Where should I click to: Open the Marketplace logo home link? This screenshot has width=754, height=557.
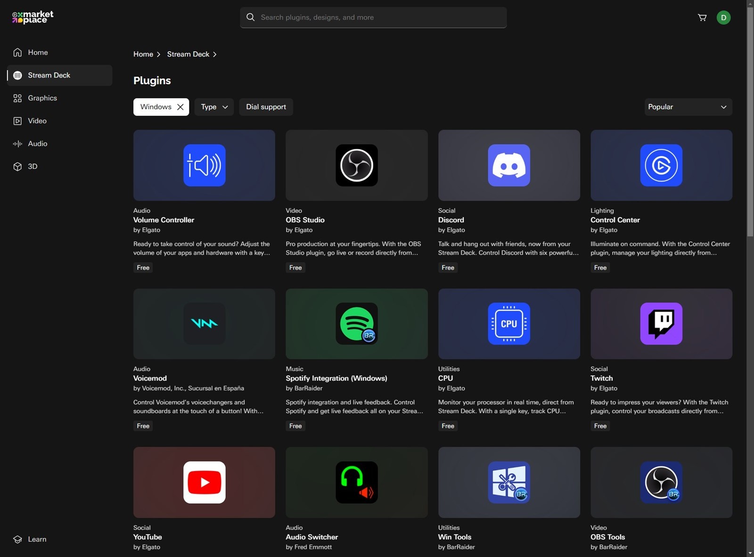point(33,17)
